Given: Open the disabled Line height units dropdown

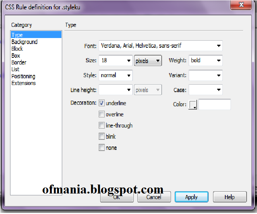Looking at the screenshot, I should [x=148, y=90].
